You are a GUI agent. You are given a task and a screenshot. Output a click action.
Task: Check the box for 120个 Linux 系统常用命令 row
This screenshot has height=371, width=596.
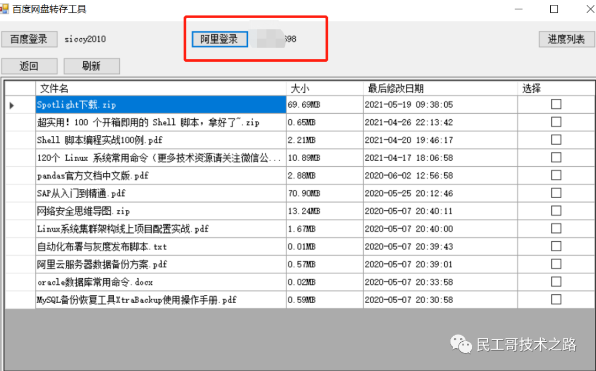click(x=556, y=157)
